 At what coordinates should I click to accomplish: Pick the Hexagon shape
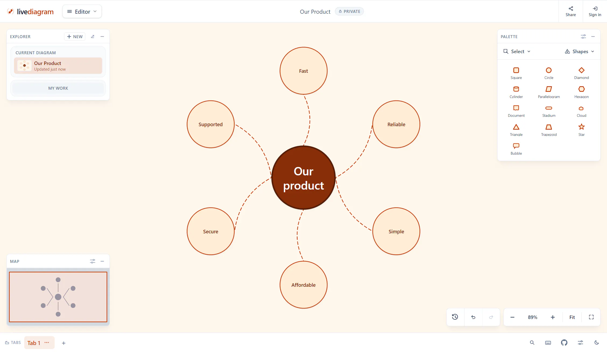tap(581, 92)
